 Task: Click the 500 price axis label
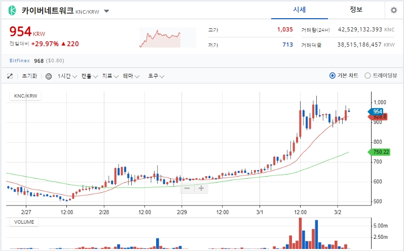click(x=378, y=201)
